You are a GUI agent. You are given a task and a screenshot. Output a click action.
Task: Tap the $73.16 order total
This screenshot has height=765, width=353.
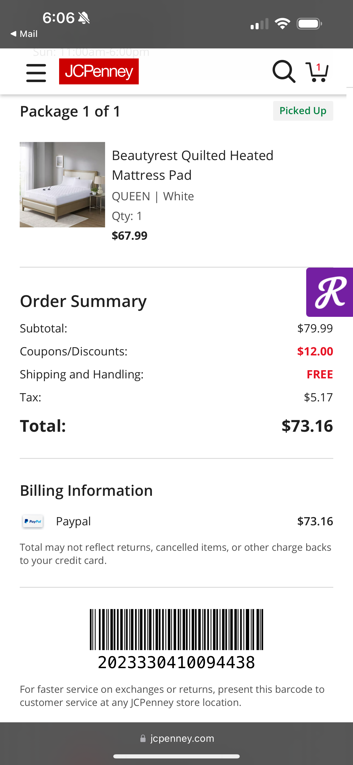click(307, 425)
